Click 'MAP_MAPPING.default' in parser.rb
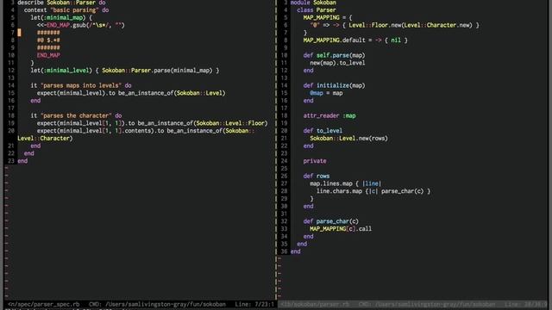 (x=334, y=40)
